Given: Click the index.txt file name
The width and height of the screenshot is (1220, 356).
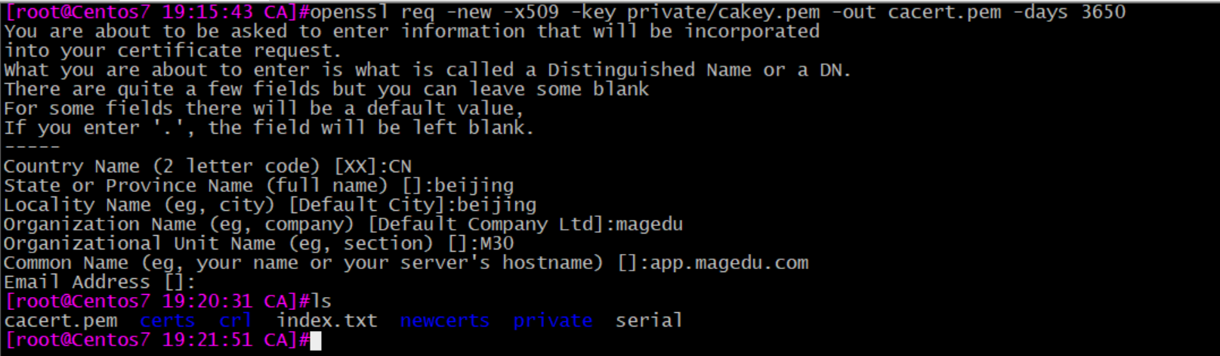Looking at the screenshot, I should coord(327,321).
